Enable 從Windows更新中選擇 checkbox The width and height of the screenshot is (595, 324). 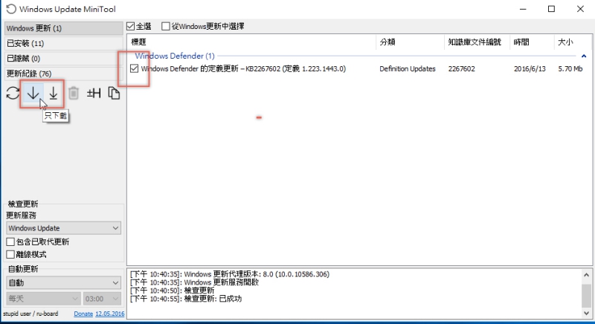(165, 27)
